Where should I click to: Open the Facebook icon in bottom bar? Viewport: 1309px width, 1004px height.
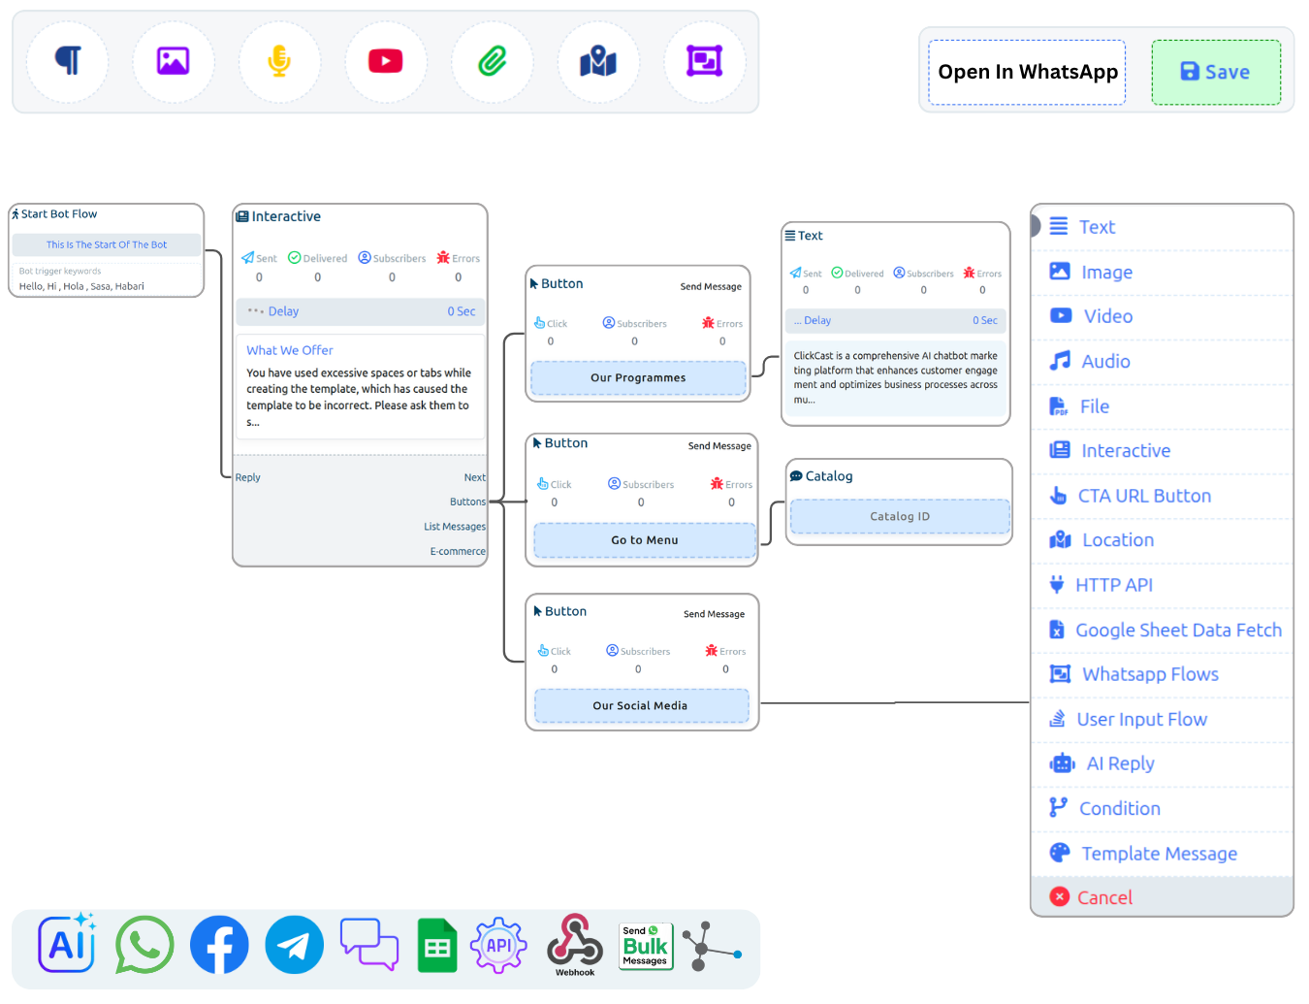pyautogui.click(x=219, y=945)
